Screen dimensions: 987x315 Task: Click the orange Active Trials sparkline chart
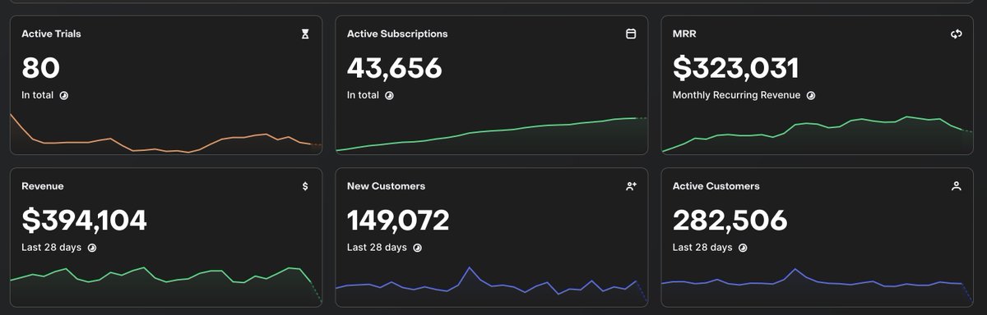pos(166,133)
